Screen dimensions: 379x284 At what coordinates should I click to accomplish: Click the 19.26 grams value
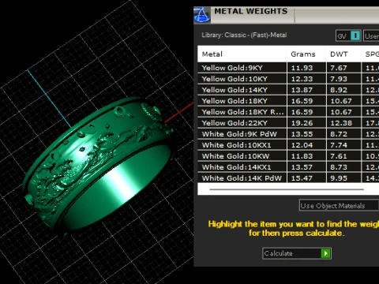[302, 123]
